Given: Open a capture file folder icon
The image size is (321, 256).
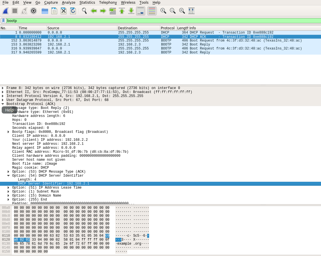Looking at the screenshot, I should click(x=45, y=11).
